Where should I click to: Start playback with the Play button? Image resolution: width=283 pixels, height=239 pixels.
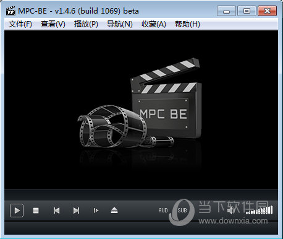[17, 211]
